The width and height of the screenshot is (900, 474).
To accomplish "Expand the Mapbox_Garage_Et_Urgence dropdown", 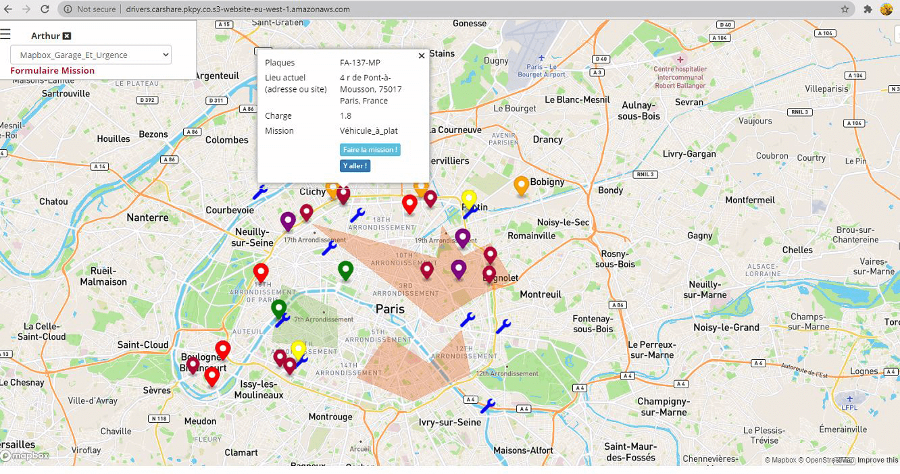I will 91,55.
